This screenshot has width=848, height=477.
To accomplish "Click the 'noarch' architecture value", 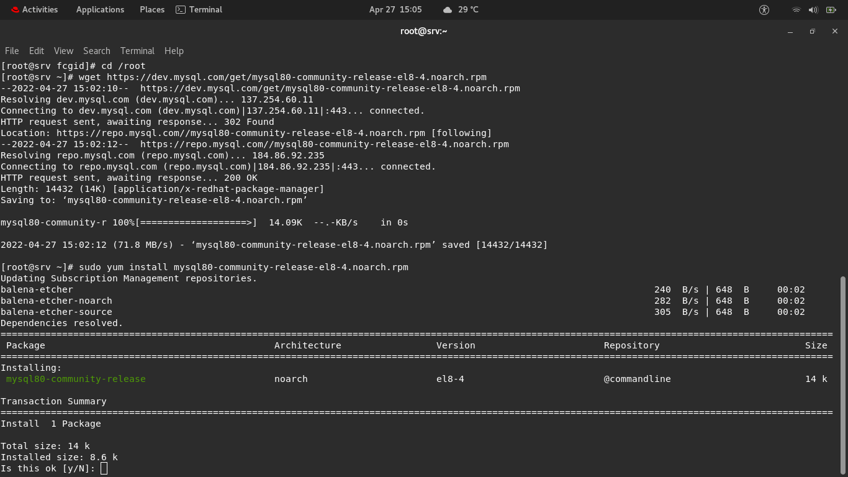I will pyautogui.click(x=291, y=379).
